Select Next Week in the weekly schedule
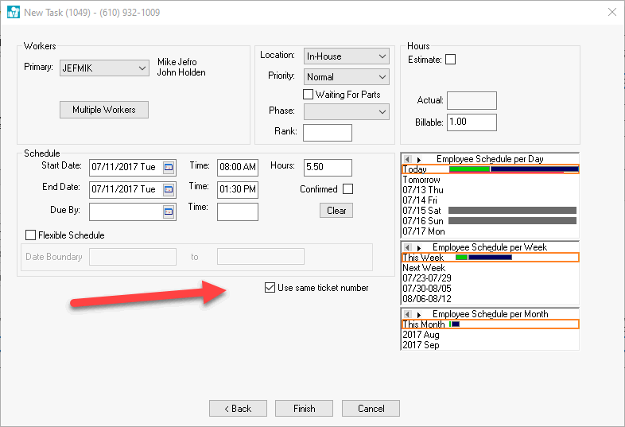 (x=424, y=268)
